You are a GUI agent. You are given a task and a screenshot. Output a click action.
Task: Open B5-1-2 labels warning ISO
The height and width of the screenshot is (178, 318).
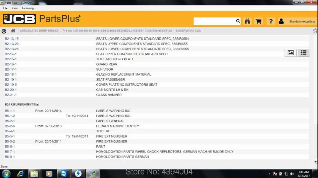pos(10,116)
